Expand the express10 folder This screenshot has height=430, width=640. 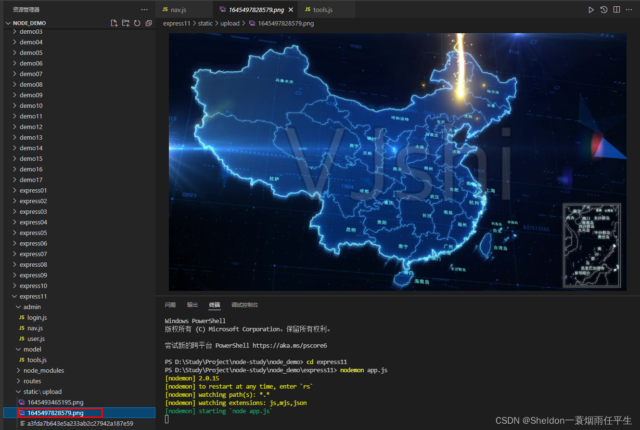[x=79, y=286]
